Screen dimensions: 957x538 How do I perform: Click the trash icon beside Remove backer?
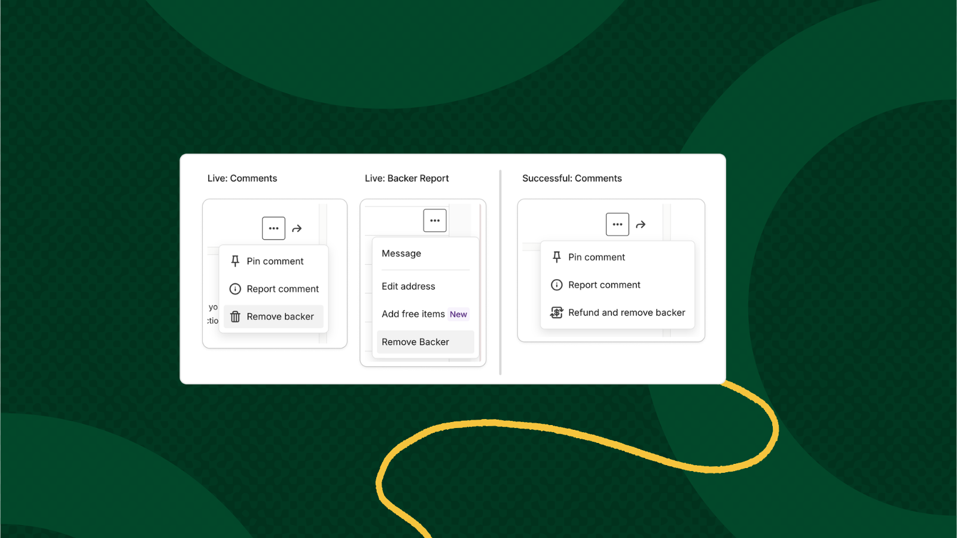[x=235, y=317]
